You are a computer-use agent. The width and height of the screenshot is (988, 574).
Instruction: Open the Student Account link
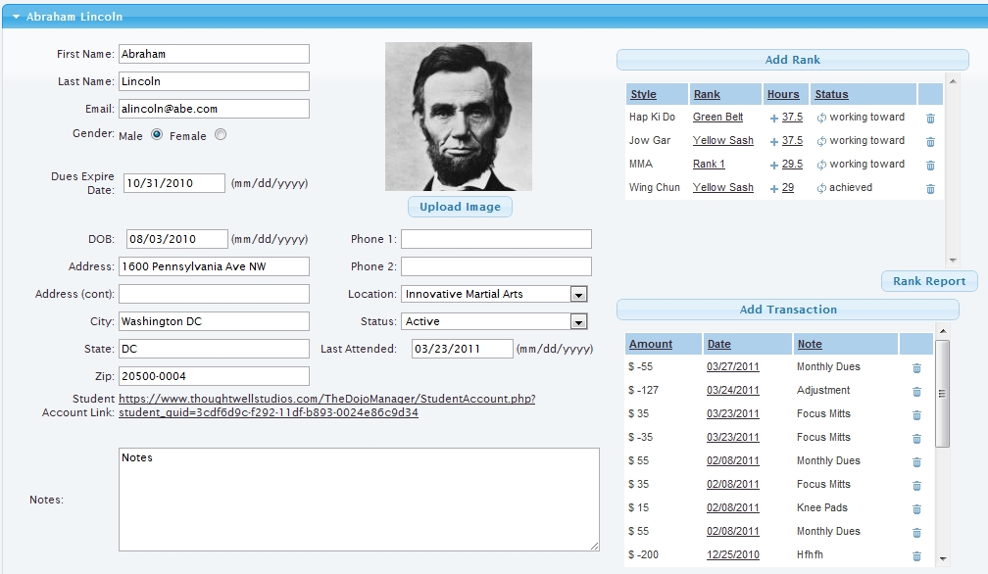[327, 406]
